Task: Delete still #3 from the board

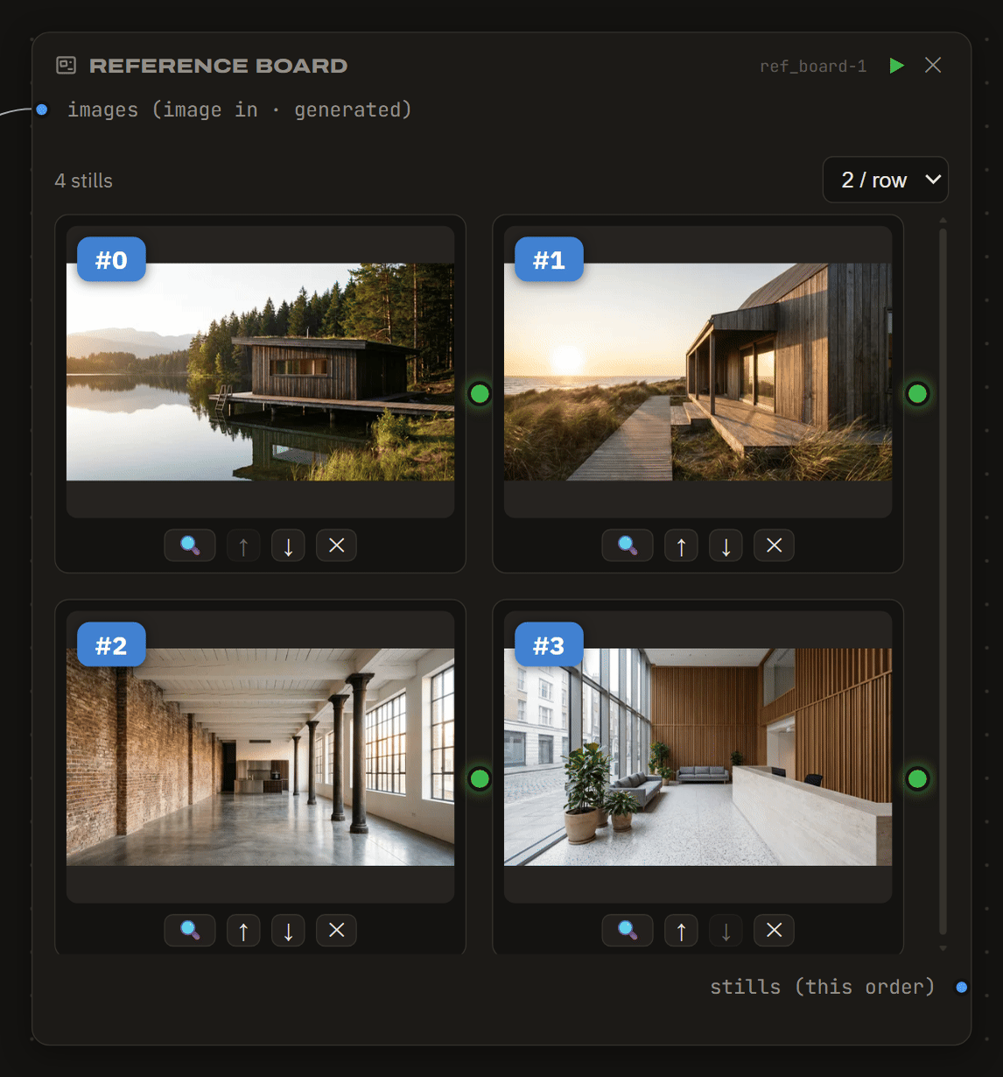Action: click(x=774, y=931)
